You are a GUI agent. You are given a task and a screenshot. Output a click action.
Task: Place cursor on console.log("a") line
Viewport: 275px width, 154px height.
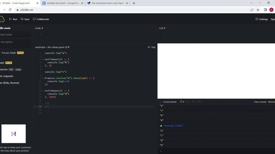point(55,53)
